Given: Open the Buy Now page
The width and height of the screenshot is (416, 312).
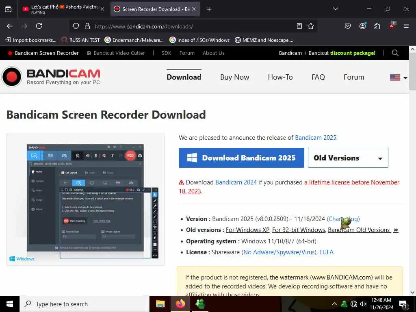Looking at the screenshot, I should (234, 77).
